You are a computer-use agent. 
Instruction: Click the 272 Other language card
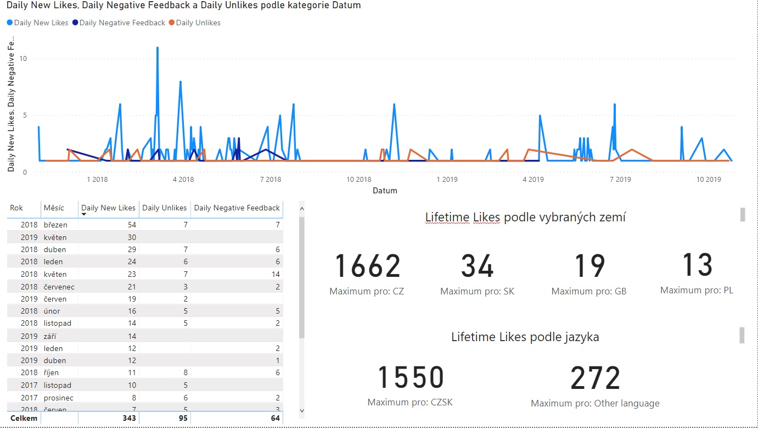(x=595, y=386)
